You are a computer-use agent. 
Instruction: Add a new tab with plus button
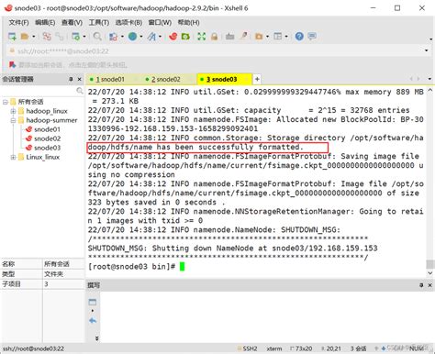[x=257, y=79]
